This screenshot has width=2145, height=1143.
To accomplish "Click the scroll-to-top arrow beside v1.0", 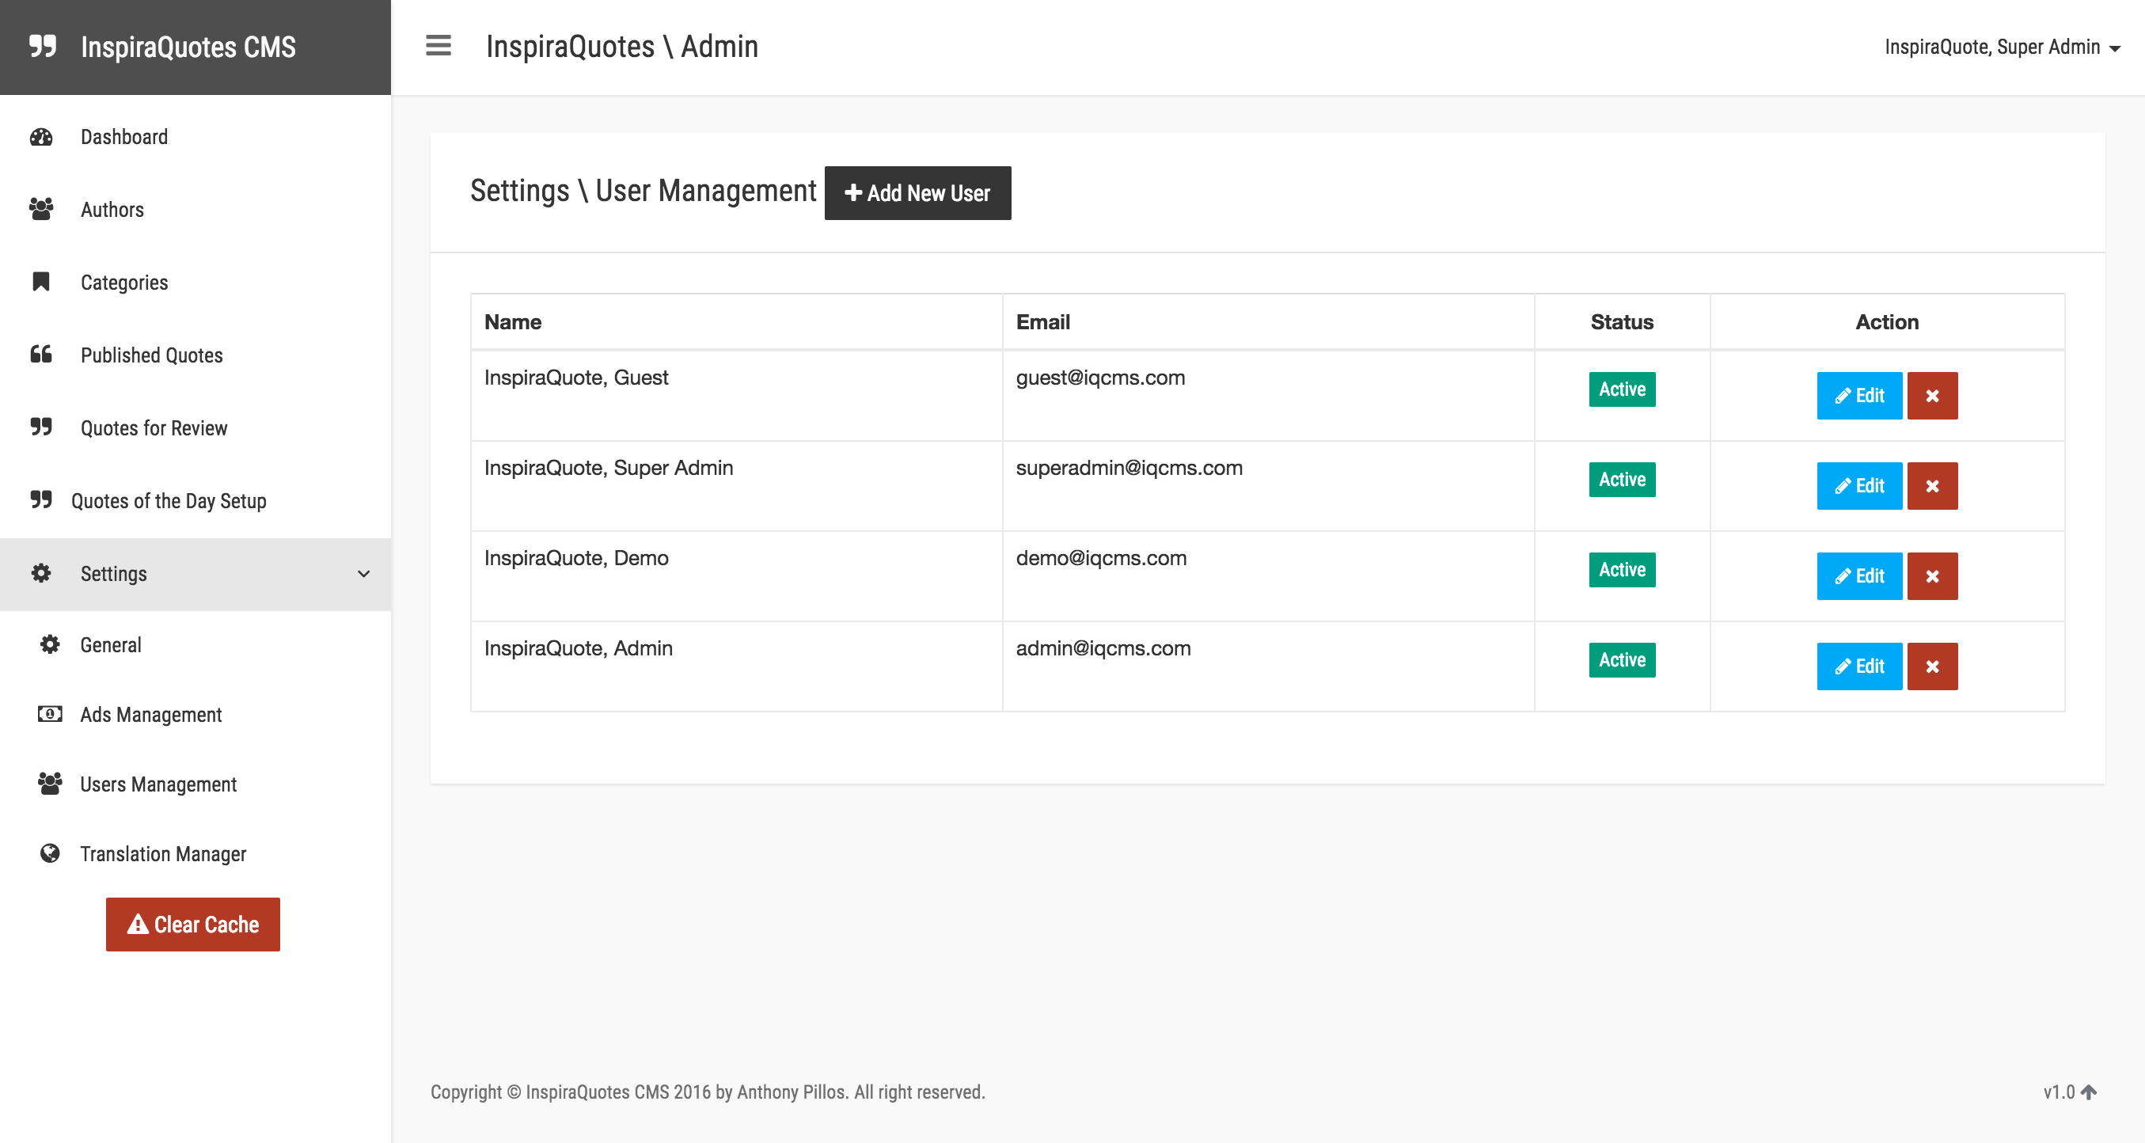I will (x=2088, y=1092).
